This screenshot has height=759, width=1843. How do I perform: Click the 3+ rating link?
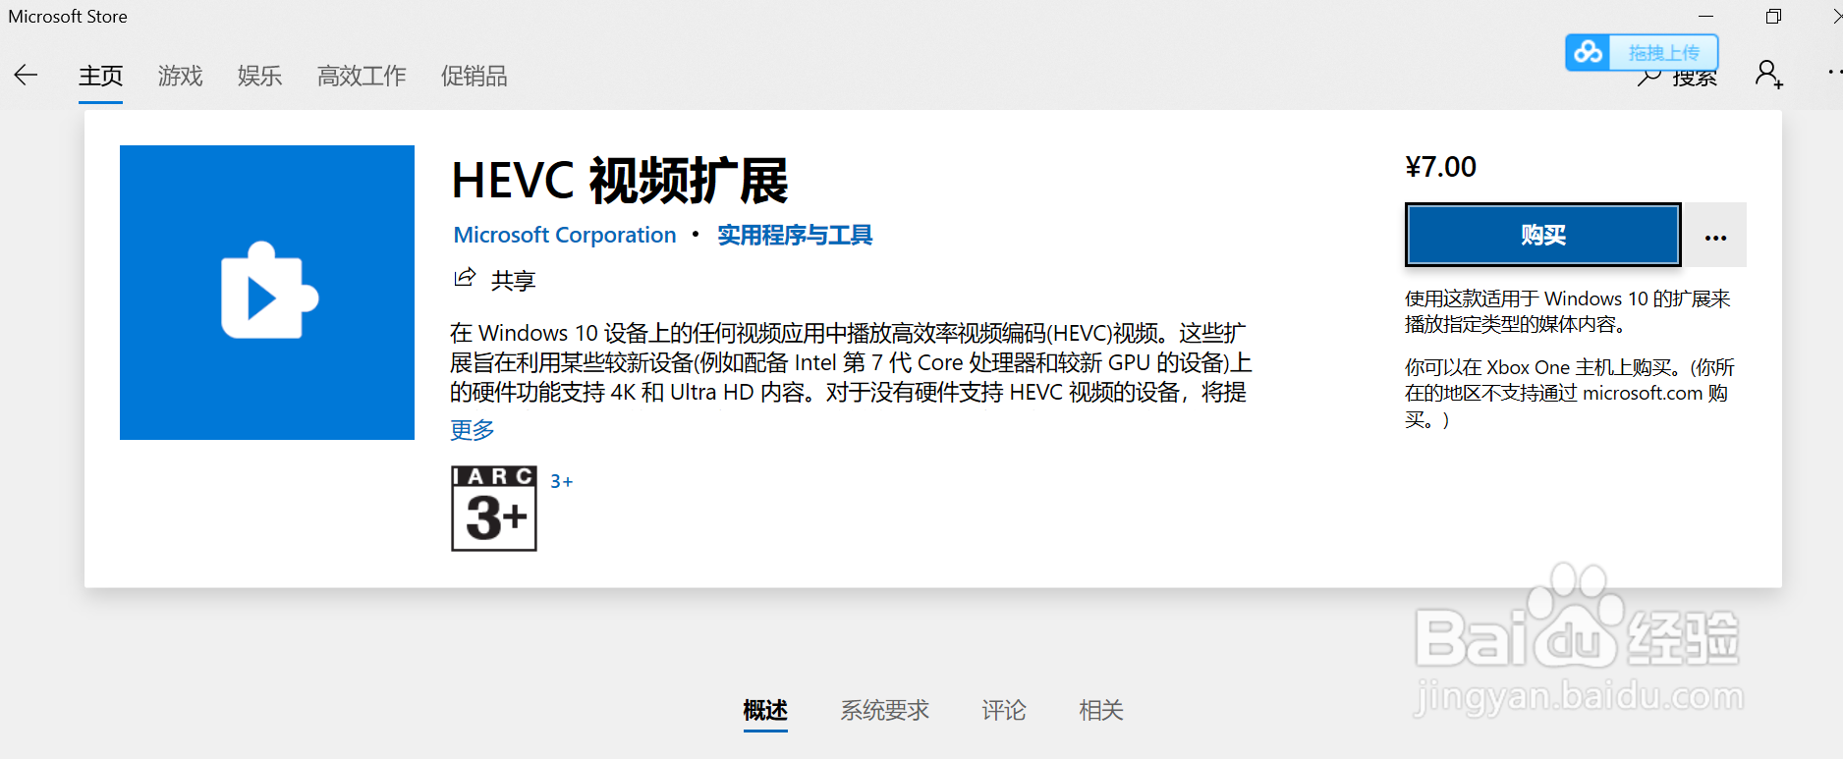coord(561,481)
